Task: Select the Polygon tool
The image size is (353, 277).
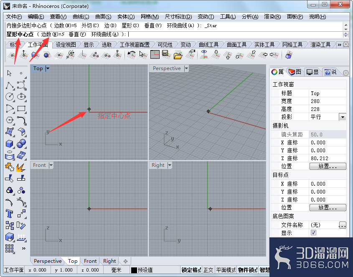Action: click(x=10, y=120)
